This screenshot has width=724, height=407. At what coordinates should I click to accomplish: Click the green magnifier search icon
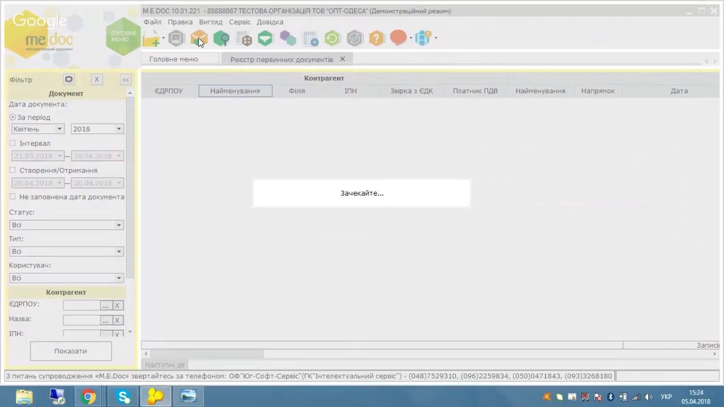coord(221,38)
